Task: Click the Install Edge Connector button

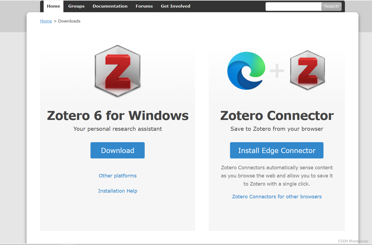Action: coord(277,150)
